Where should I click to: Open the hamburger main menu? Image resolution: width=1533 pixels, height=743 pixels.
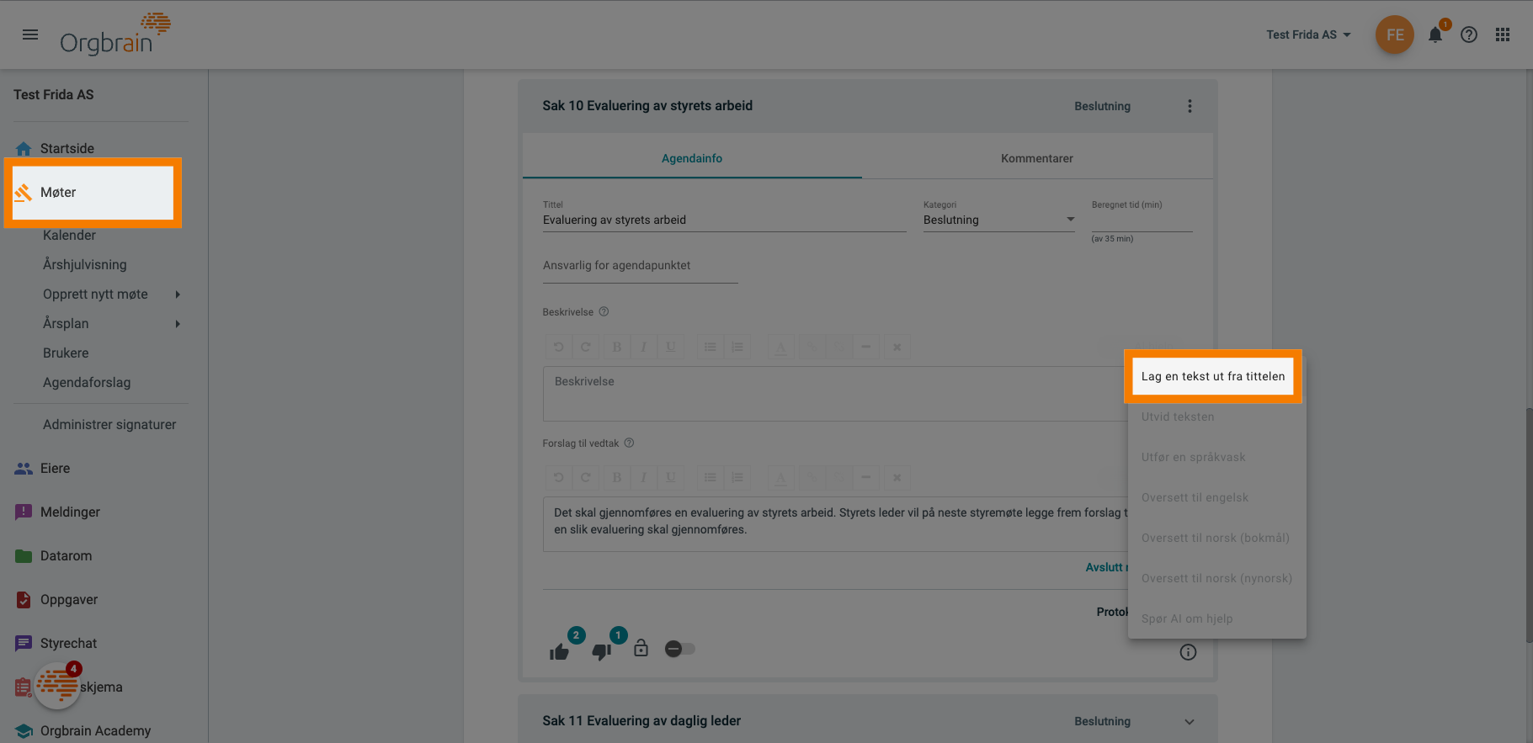coord(30,34)
